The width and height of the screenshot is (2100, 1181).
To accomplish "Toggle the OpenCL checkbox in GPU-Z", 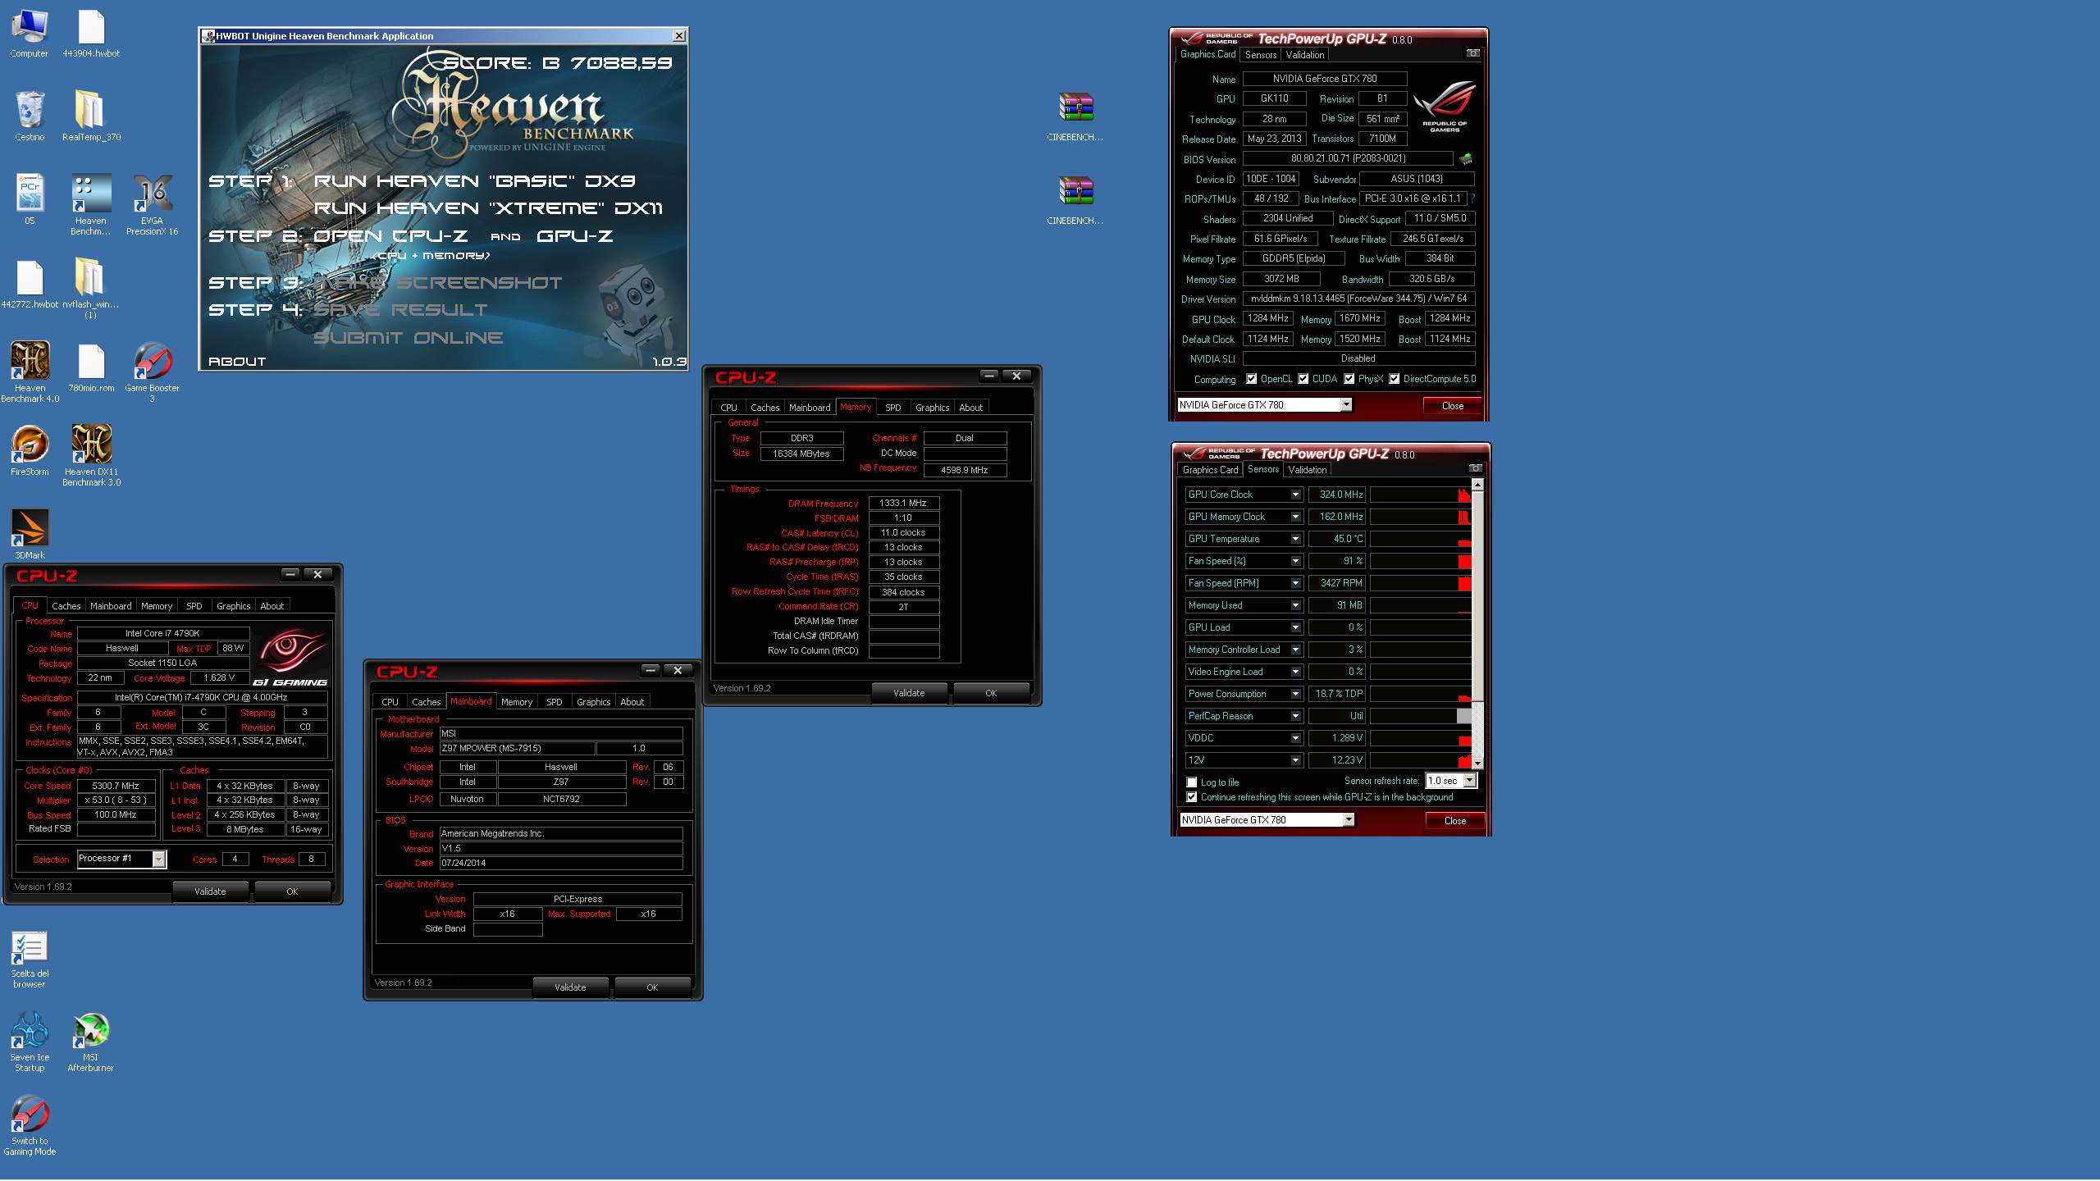I will pyautogui.click(x=1251, y=379).
